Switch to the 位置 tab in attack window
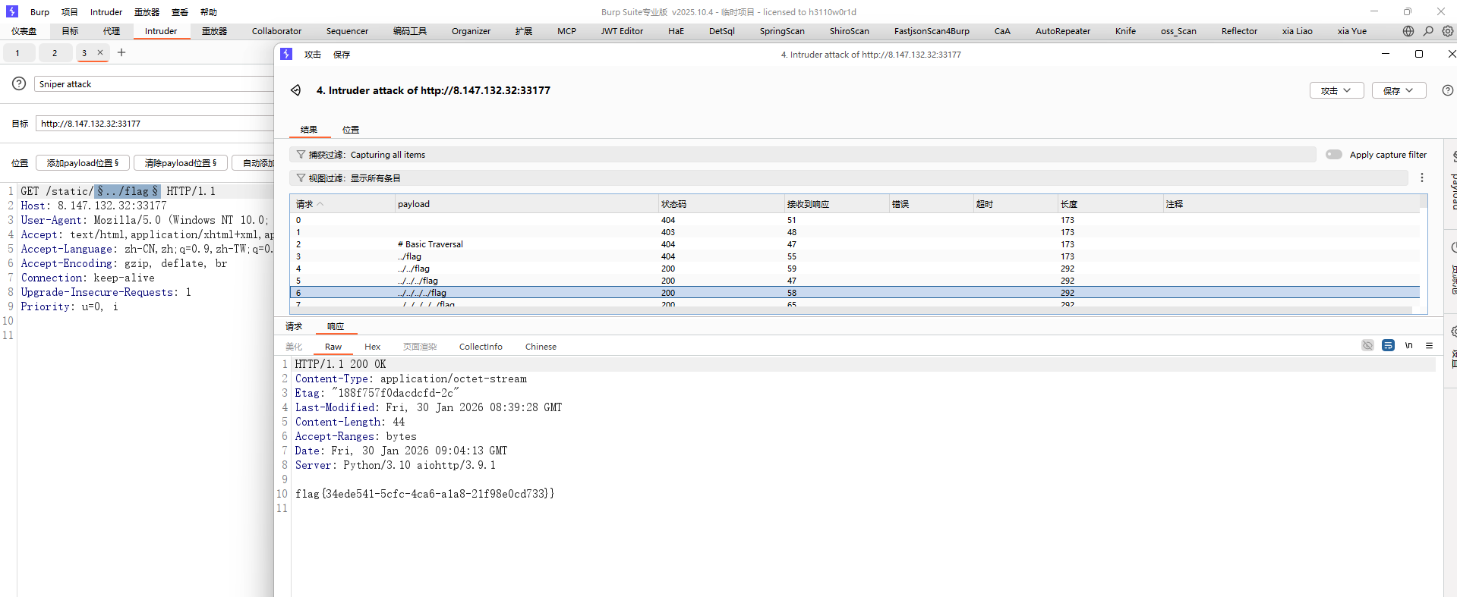 point(351,130)
